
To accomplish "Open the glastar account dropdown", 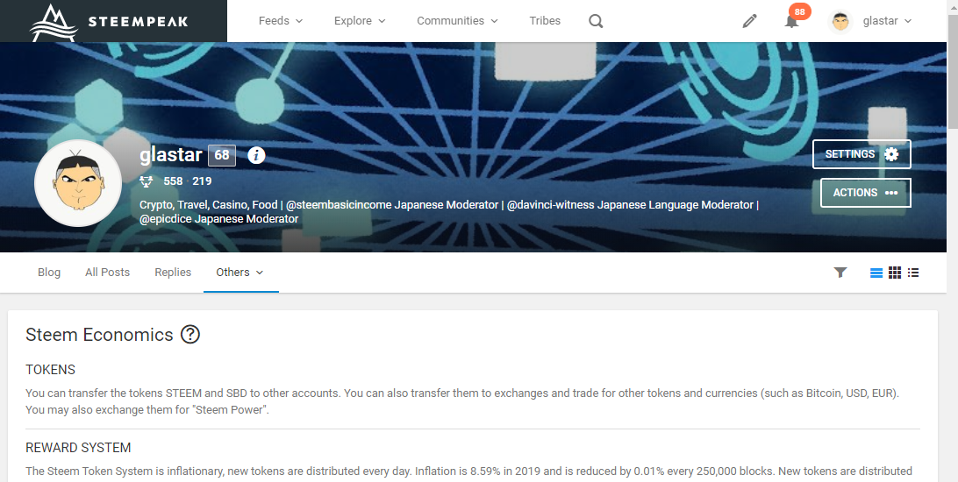I will tap(887, 21).
